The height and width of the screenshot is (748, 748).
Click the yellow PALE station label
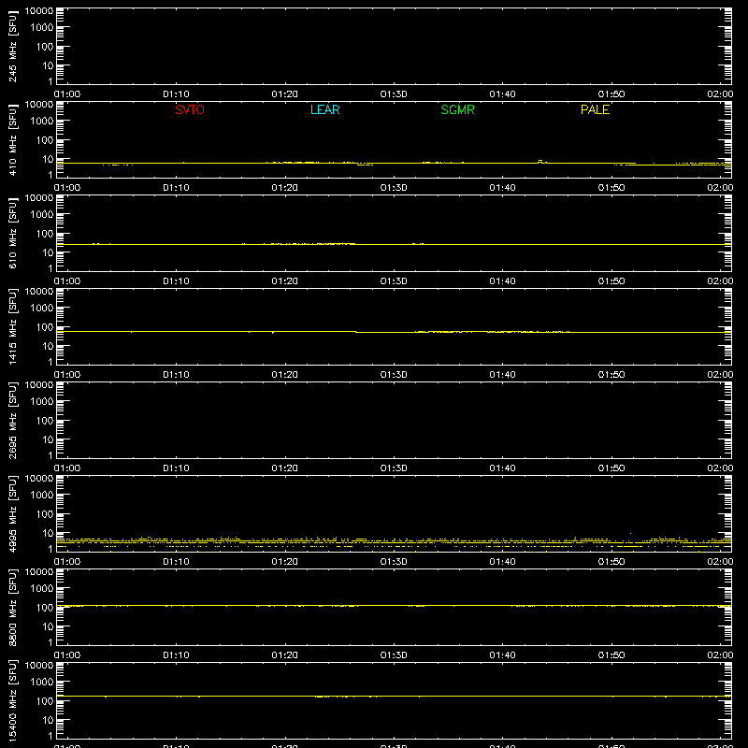(x=595, y=109)
